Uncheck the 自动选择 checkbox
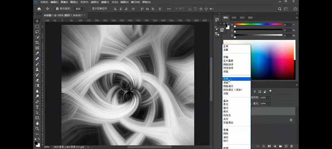The width and height of the screenshot is (332, 149). click(57, 9)
